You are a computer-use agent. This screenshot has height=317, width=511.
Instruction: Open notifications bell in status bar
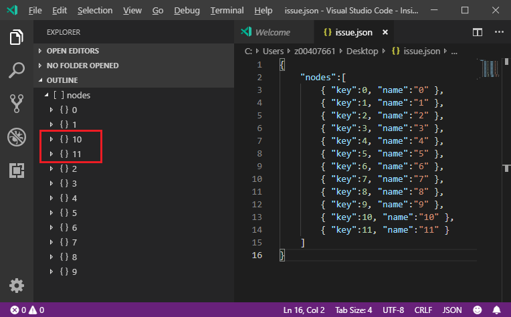[497, 310]
